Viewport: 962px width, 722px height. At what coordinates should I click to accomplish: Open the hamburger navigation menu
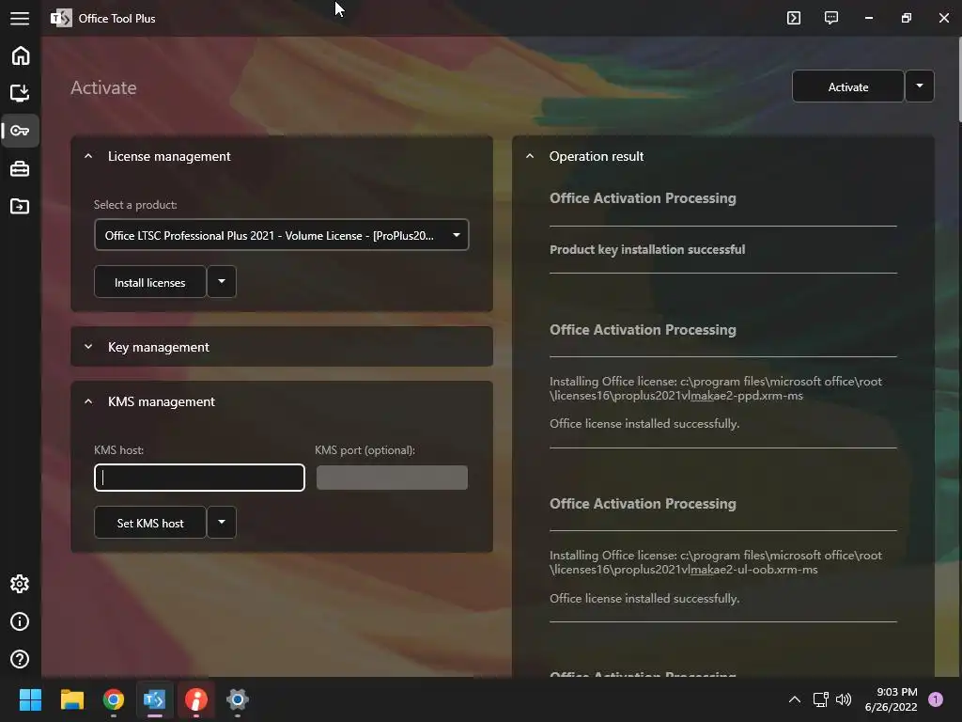pyautogui.click(x=20, y=19)
